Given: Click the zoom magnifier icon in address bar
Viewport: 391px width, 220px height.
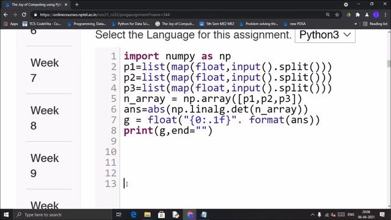Looking at the screenshot, I should tap(327, 15).
